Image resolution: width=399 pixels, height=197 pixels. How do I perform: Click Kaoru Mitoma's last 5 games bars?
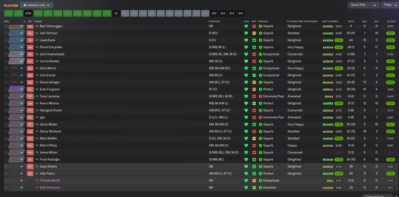328,103
